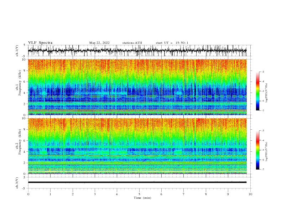The height and width of the screenshot is (218, 282).
Task: Click the ch.2 spectrogram color scale bar
Action: coord(257,150)
